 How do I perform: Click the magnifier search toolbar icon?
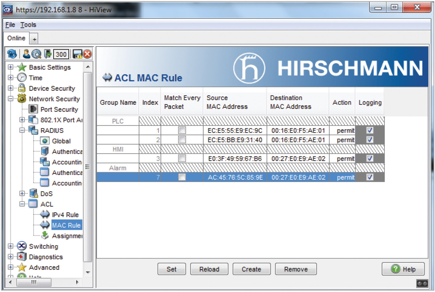[x=36, y=54]
